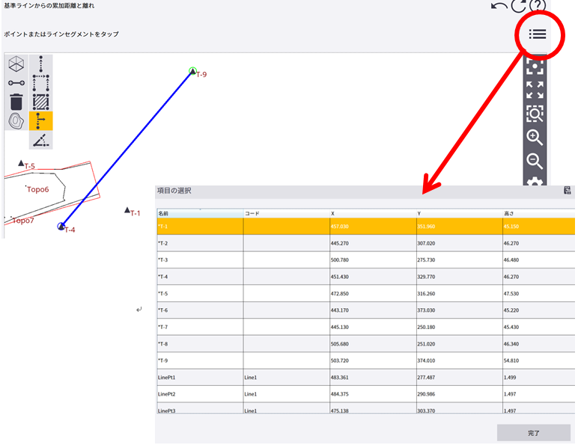Click the trash delete icon
This screenshot has height=445, width=578.
[16, 102]
